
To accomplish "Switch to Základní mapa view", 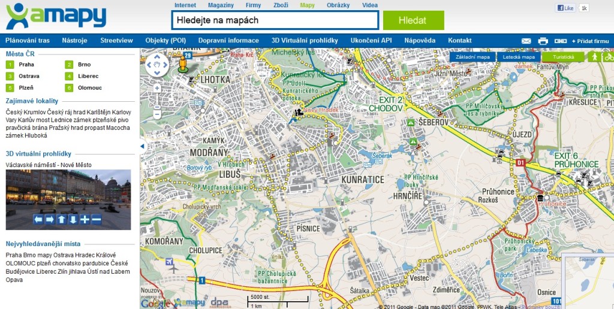I will (472, 57).
